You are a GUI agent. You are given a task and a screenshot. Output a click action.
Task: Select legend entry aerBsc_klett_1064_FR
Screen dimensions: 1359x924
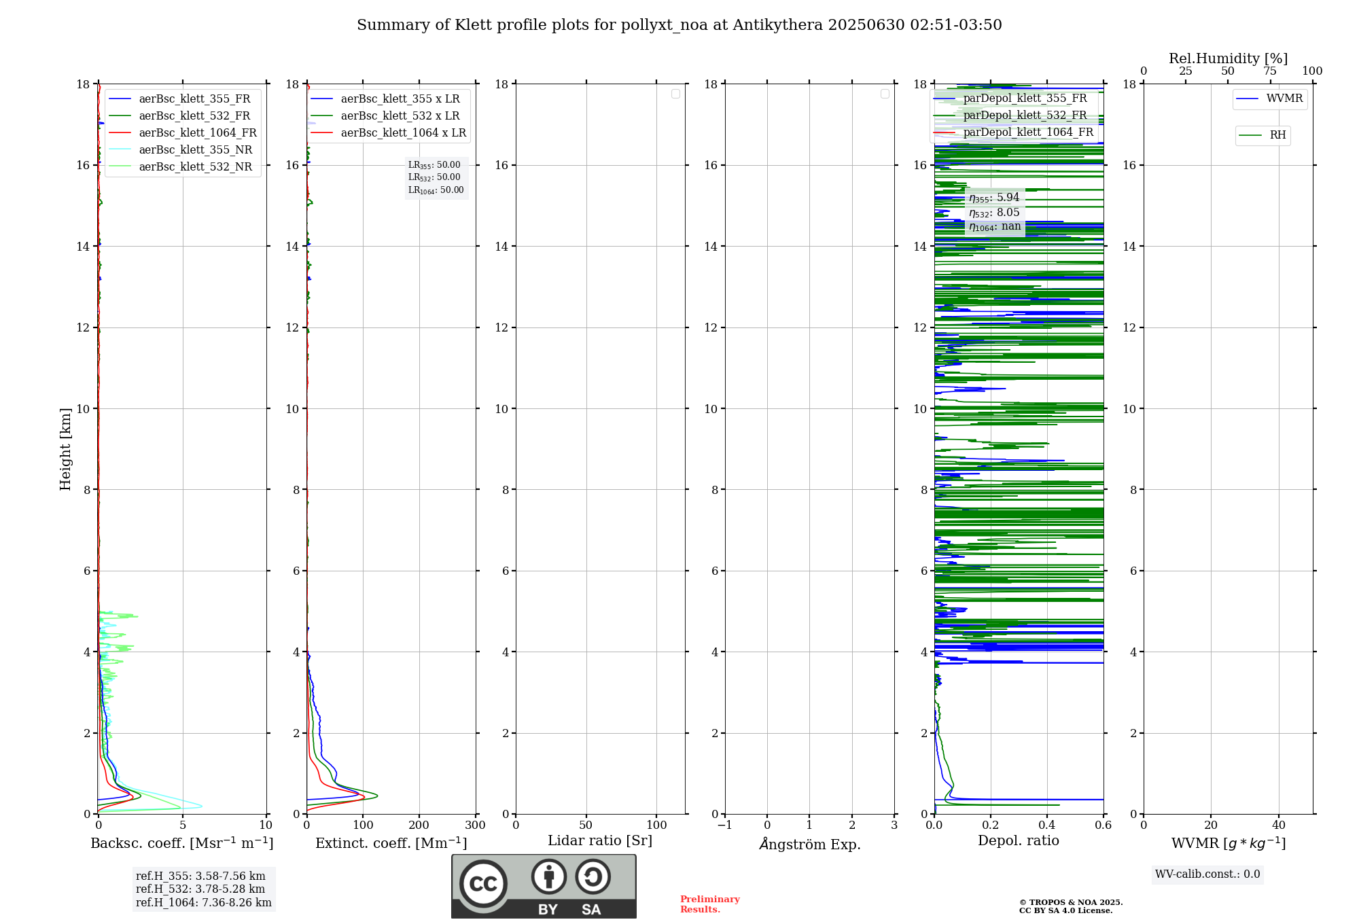(183, 132)
